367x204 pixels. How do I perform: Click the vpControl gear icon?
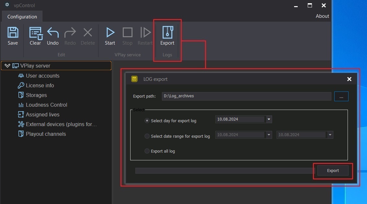7,5
